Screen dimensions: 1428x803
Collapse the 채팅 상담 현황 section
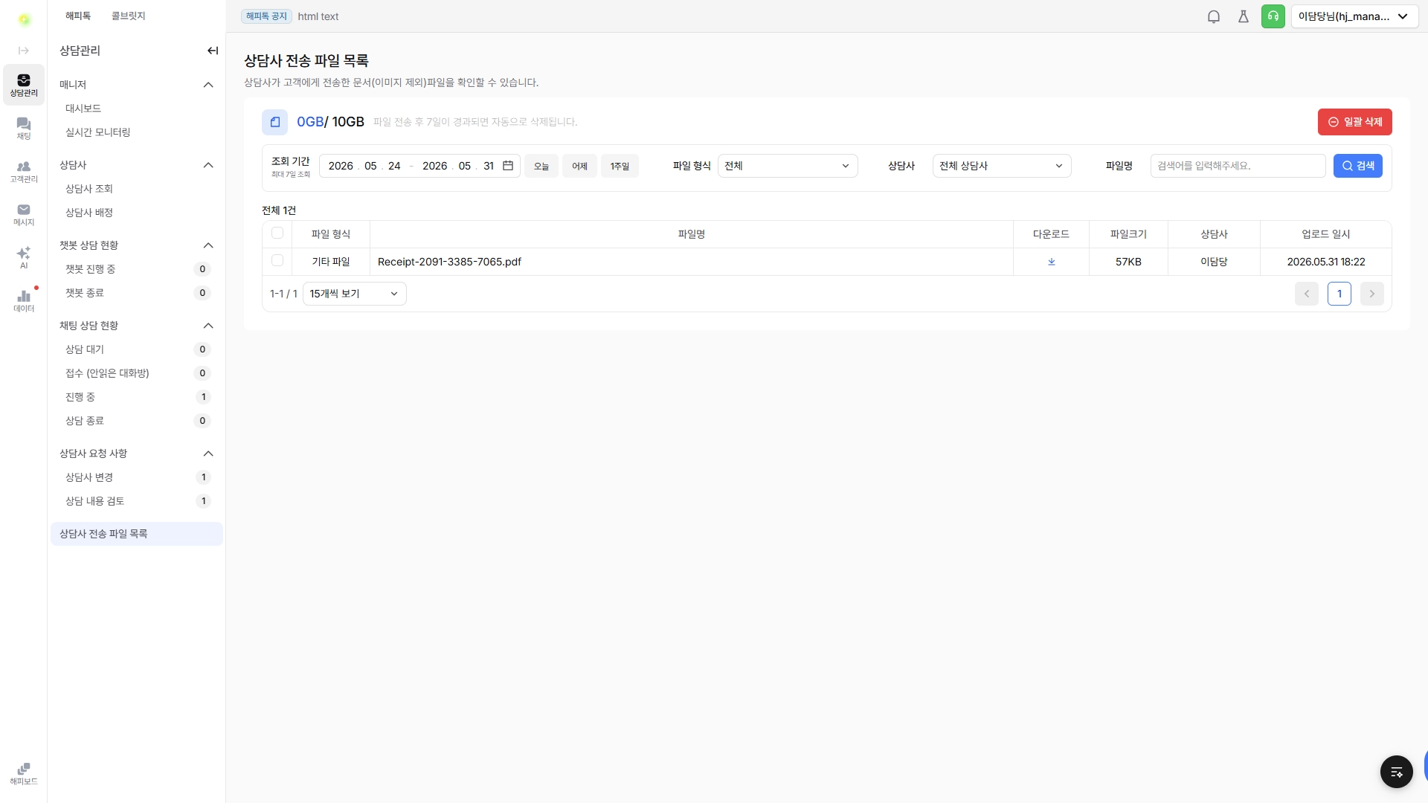tap(208, 326)
